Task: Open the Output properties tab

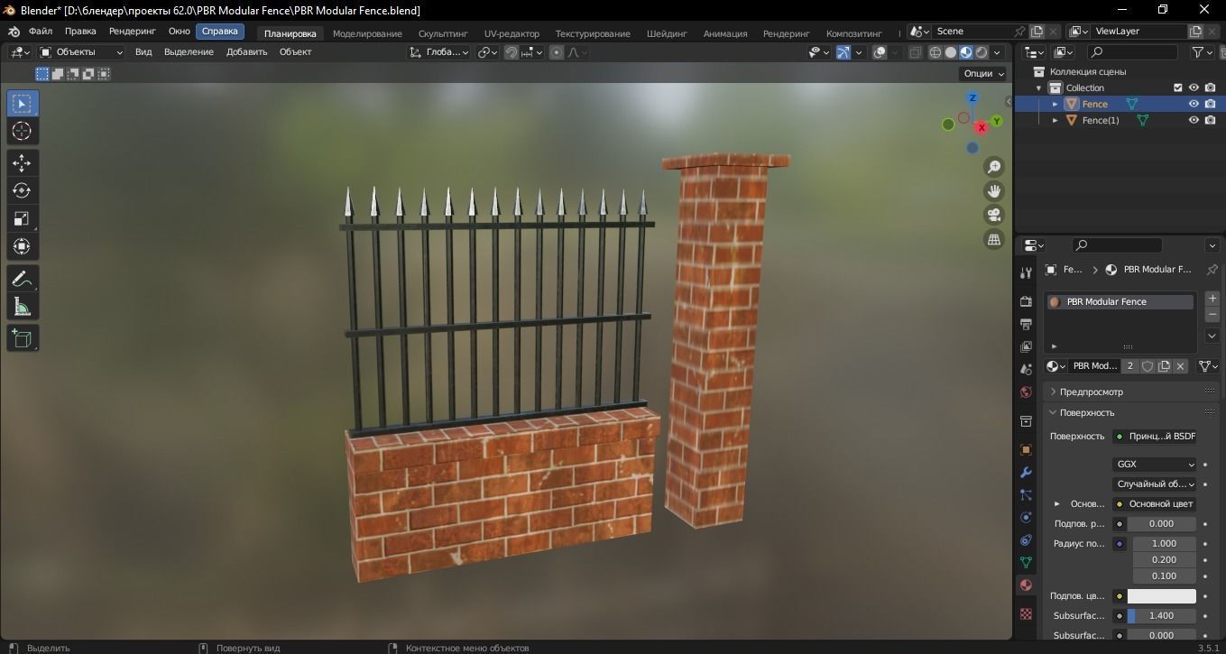Action: (1026, 324)
